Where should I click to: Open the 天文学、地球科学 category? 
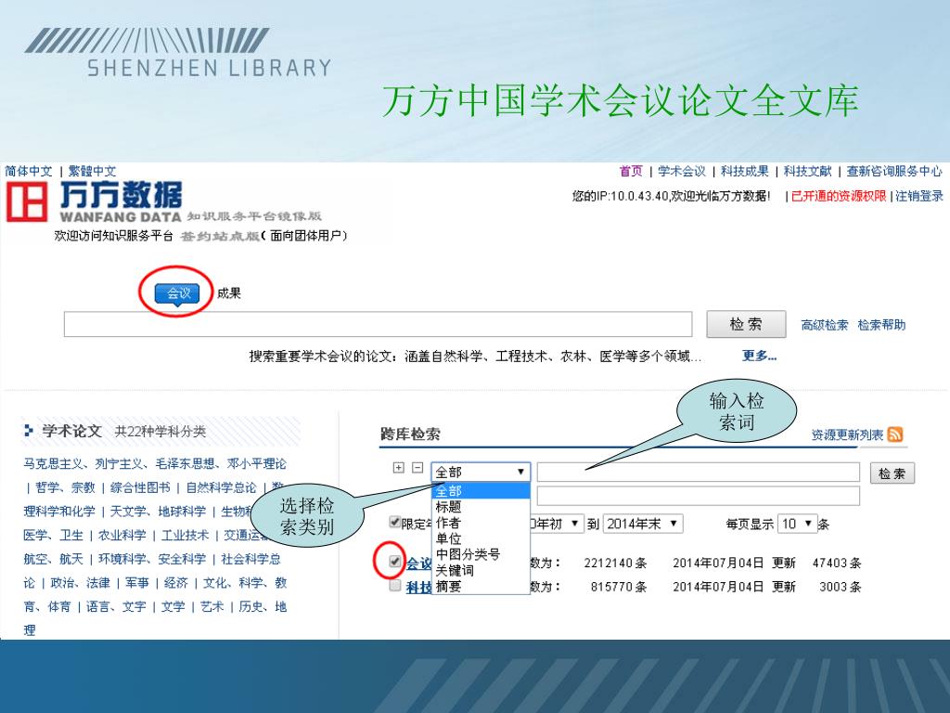(x=158, y=512)
